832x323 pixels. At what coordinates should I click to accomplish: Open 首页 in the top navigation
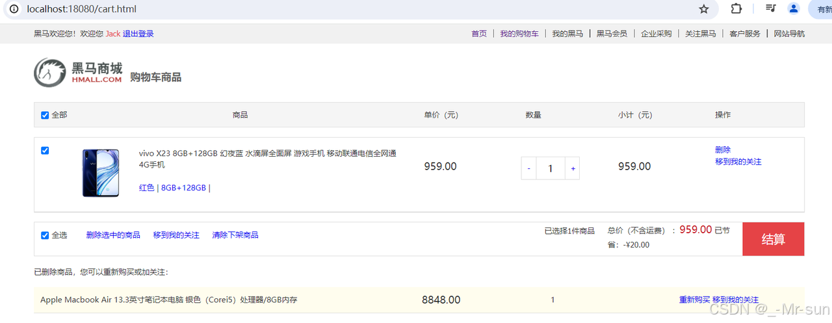click(479, 34)
